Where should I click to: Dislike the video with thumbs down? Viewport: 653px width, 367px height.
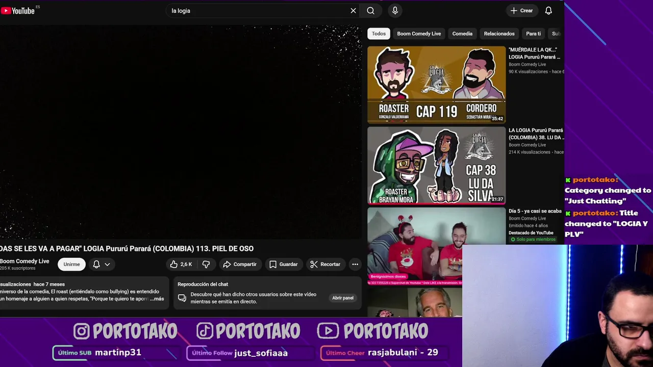[x=206, y=264]
